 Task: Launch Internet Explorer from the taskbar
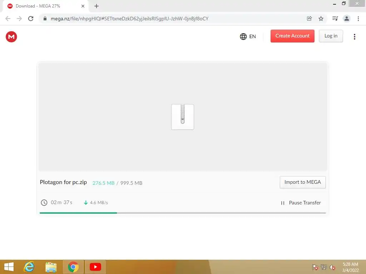click(29, 267)
